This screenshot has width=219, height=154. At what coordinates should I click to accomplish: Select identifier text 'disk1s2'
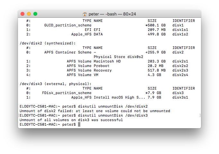click(x=180, y=34)
